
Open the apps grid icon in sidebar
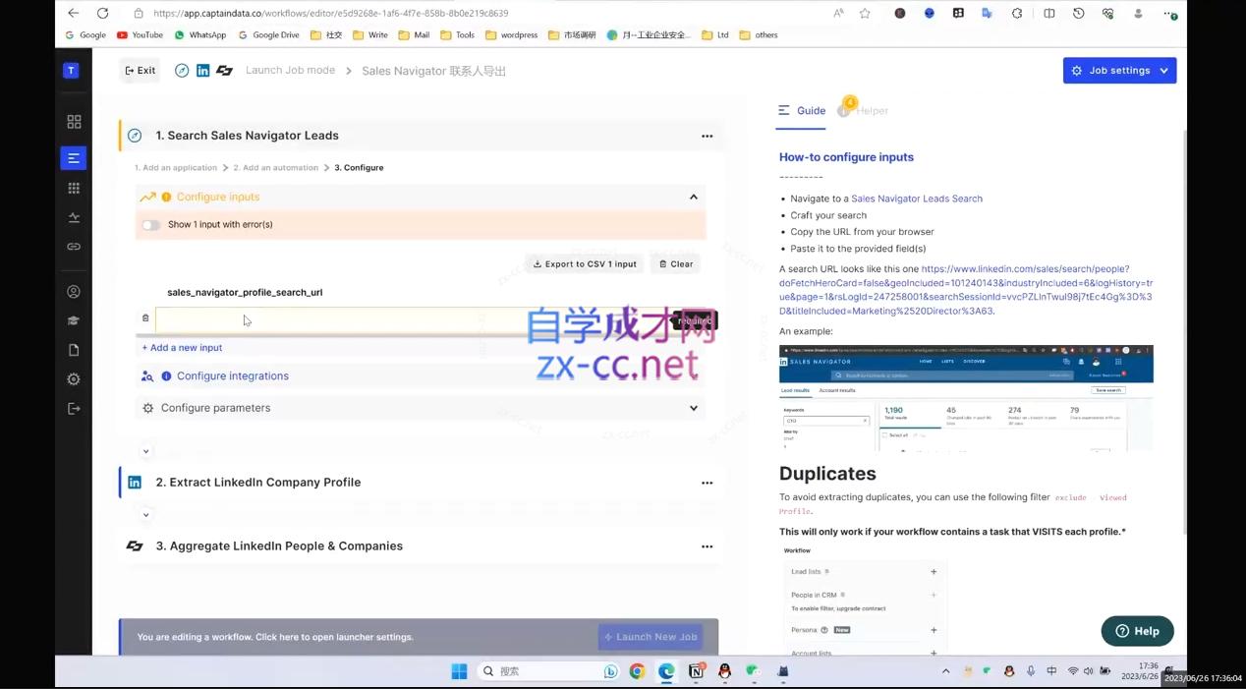(74, 188)
